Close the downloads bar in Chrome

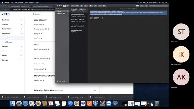[x=132, y=97]
